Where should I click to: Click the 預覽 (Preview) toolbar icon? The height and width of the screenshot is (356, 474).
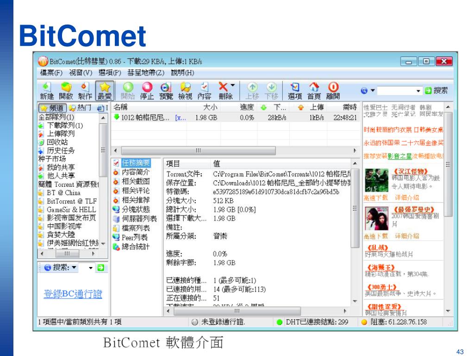click(x=166, y=91)
